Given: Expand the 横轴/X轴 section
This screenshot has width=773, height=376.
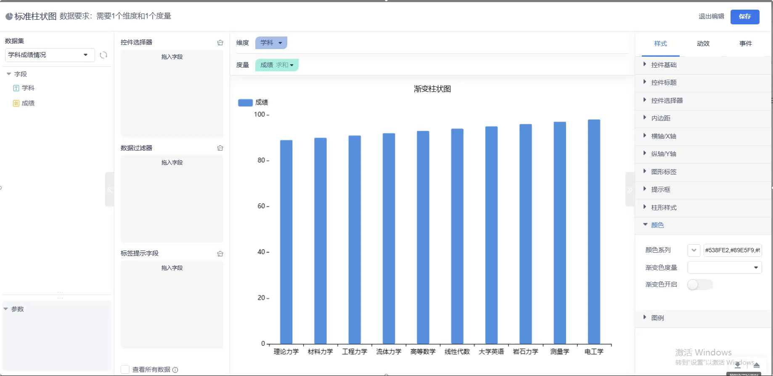Looking at the screenshot, I should [664, 136].
